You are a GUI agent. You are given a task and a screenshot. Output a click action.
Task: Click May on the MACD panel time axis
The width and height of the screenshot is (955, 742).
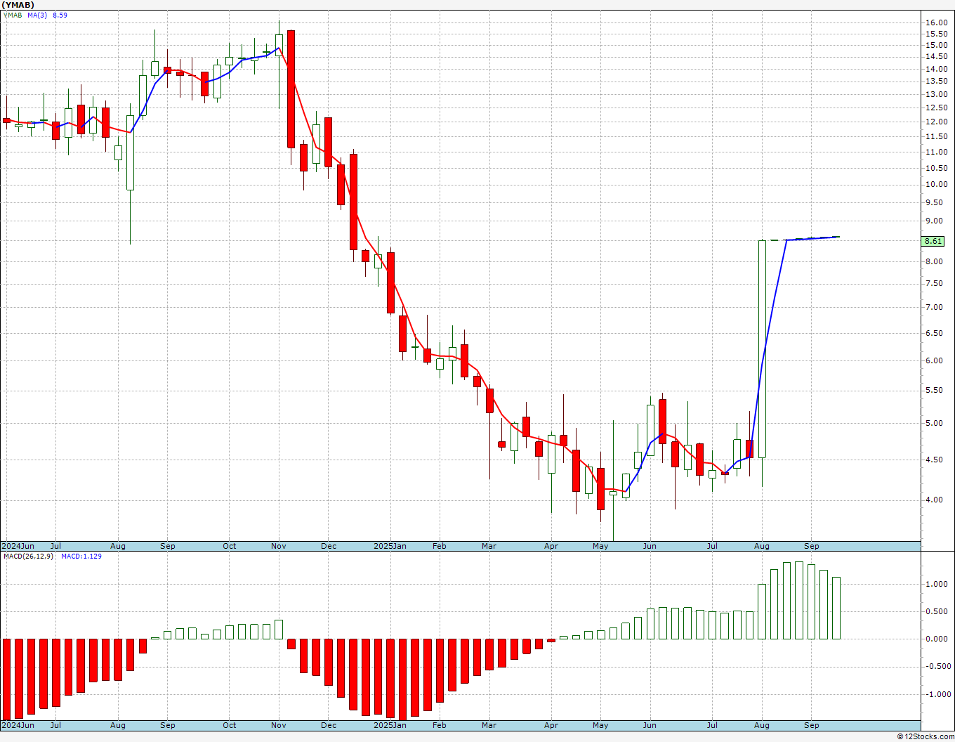600,725
